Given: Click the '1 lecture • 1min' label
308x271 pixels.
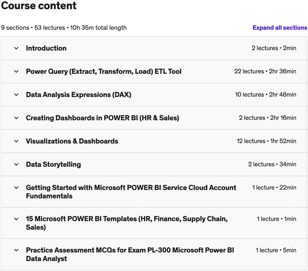Looking at the screenshot, I should tap(277, 219).
